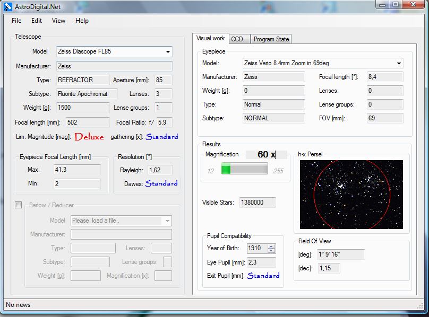Open the Edit menu
Image resolution: width=429 pixels, height=317 pixels.
[x=37, y=21]
